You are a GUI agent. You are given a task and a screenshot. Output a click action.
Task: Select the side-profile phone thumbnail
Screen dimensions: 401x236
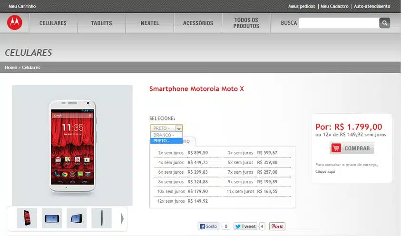point(101,218)
